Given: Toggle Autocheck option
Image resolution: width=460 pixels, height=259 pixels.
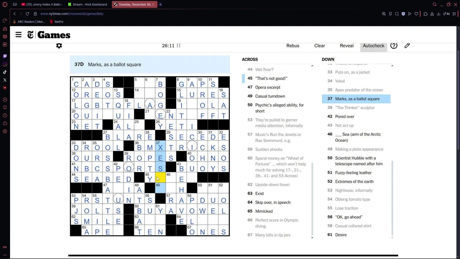Looking at the screenshot, I should pos(373,46).
